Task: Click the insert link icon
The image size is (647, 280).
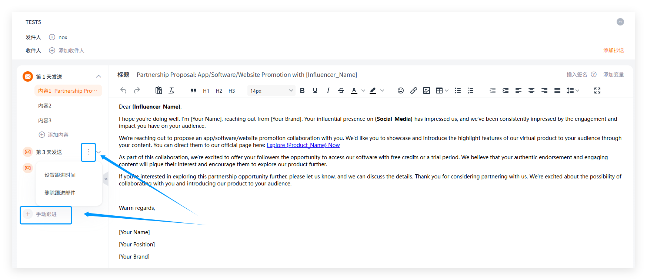Action: coord(413,91)
